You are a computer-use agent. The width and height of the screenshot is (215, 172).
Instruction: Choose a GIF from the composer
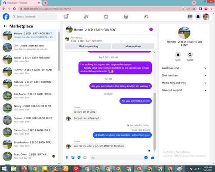coord(85,158)
